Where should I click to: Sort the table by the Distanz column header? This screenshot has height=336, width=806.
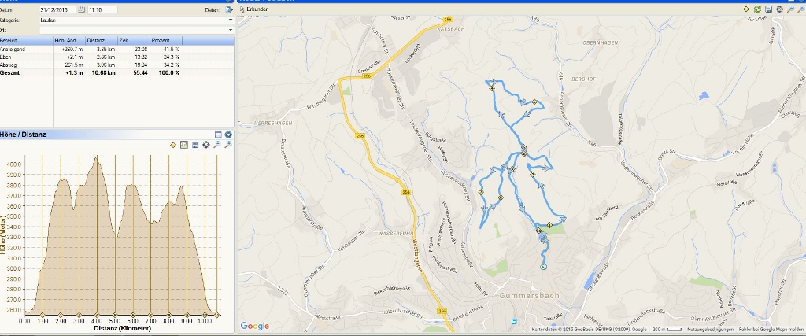click(x=102, y=40)
